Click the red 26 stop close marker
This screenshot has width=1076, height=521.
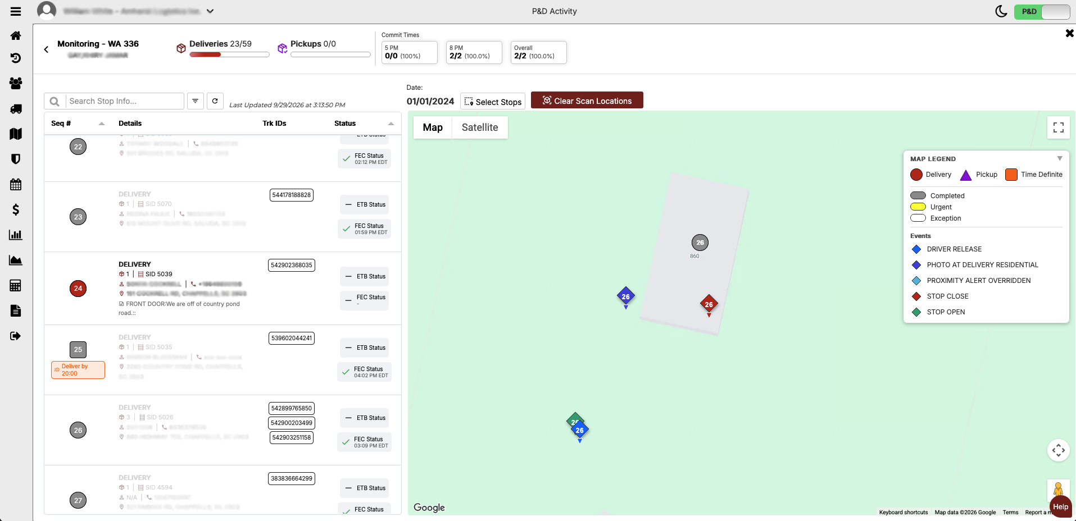709,304
